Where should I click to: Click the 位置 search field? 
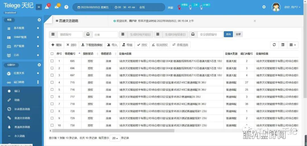pos(105,34)
